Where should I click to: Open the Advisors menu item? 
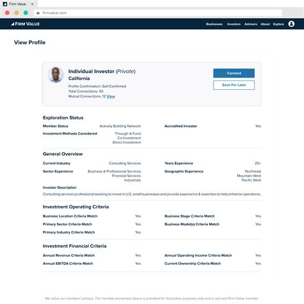coord(251,24)
